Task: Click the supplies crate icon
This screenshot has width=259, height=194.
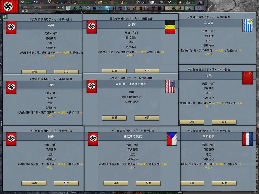Action: point(99,2)
